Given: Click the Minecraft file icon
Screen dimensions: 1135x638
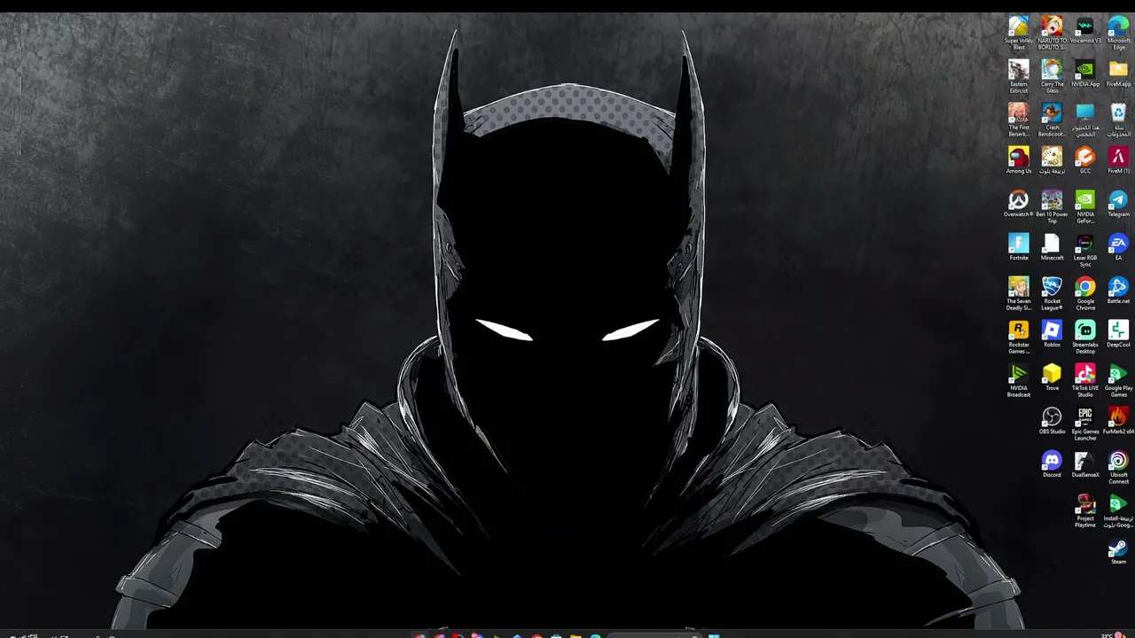Looking at the screenshot, I should [x=1052, y=244].
